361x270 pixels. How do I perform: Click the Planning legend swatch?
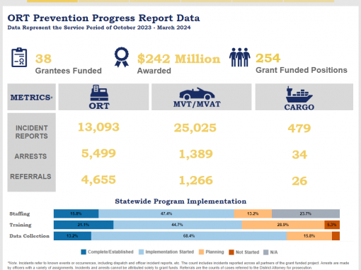pos(201,252)
